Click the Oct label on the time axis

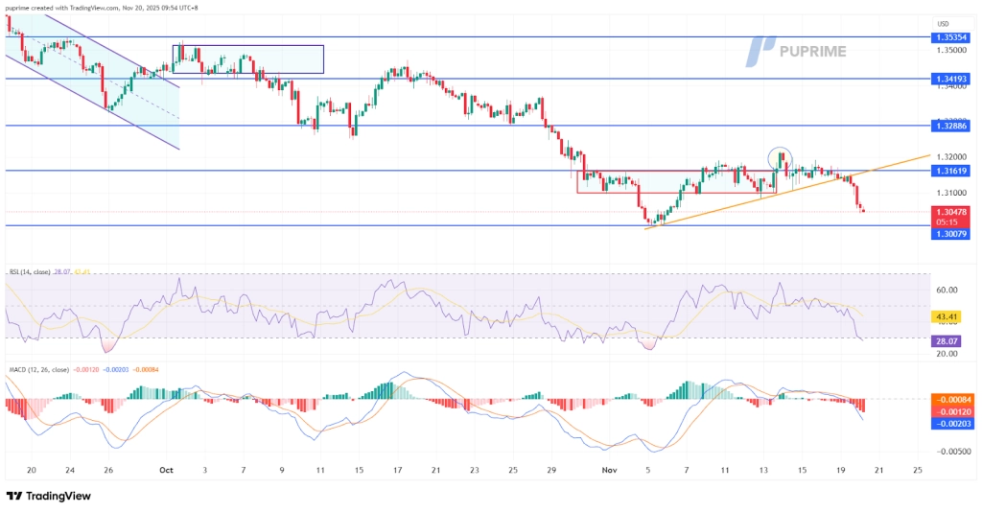[165, 471]
